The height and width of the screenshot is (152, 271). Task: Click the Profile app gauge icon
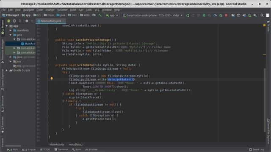click(215, 15)
